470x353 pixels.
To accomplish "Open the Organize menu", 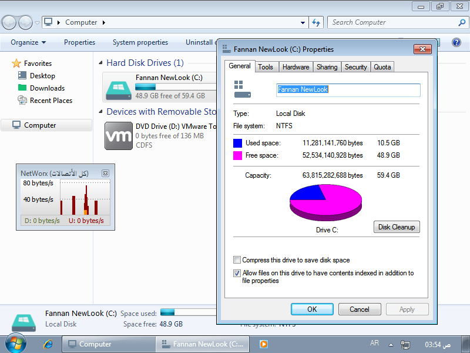I will [x=28, y=42].
